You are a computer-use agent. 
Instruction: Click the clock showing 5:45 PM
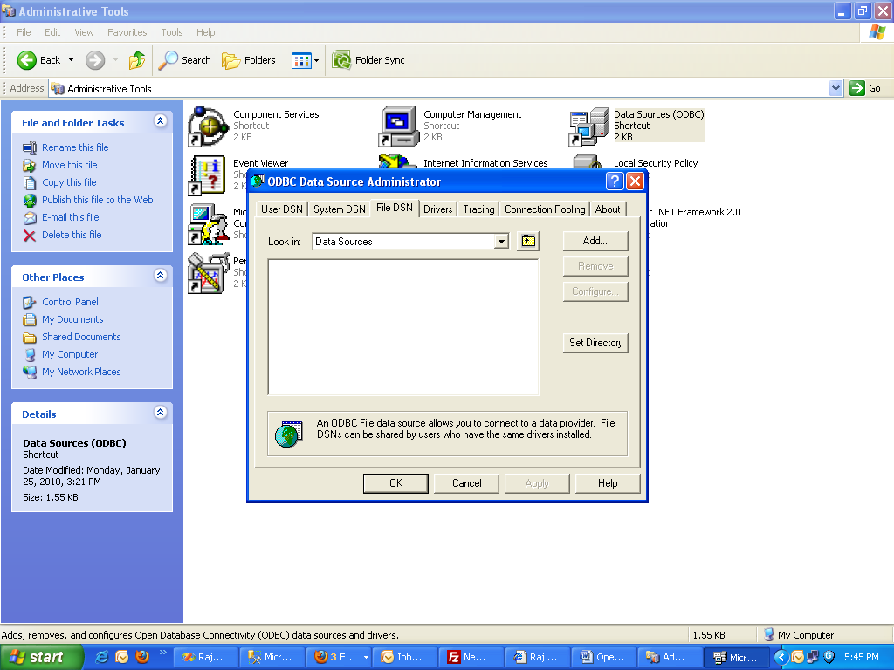[862, 657]
